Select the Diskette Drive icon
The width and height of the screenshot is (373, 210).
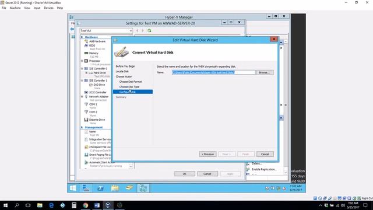tap(86, 120)
